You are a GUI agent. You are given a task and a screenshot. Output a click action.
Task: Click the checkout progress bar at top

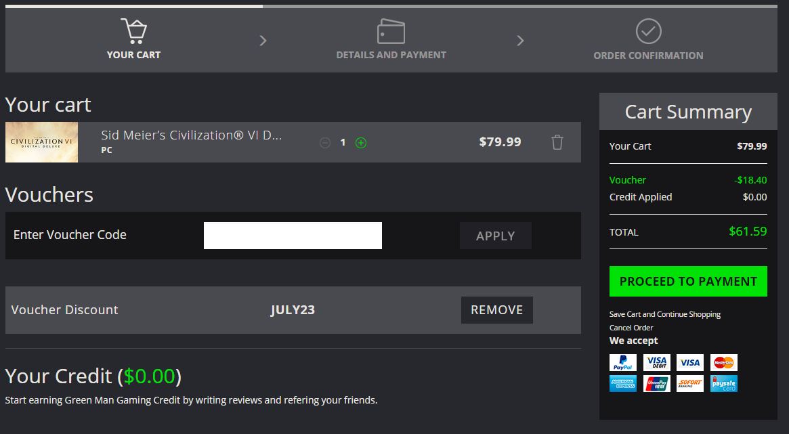click(391, 7)
